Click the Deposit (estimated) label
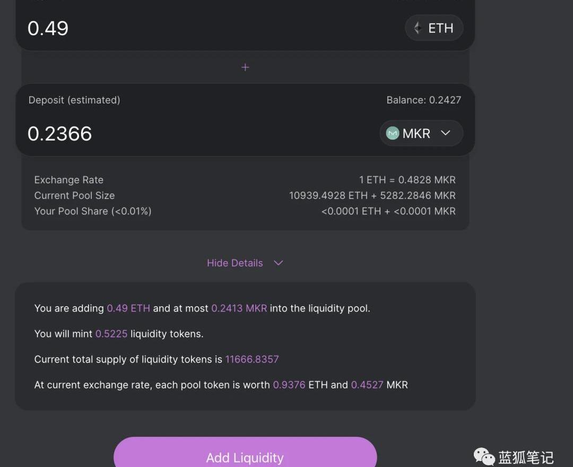573x467 pixels. [74, 100]
